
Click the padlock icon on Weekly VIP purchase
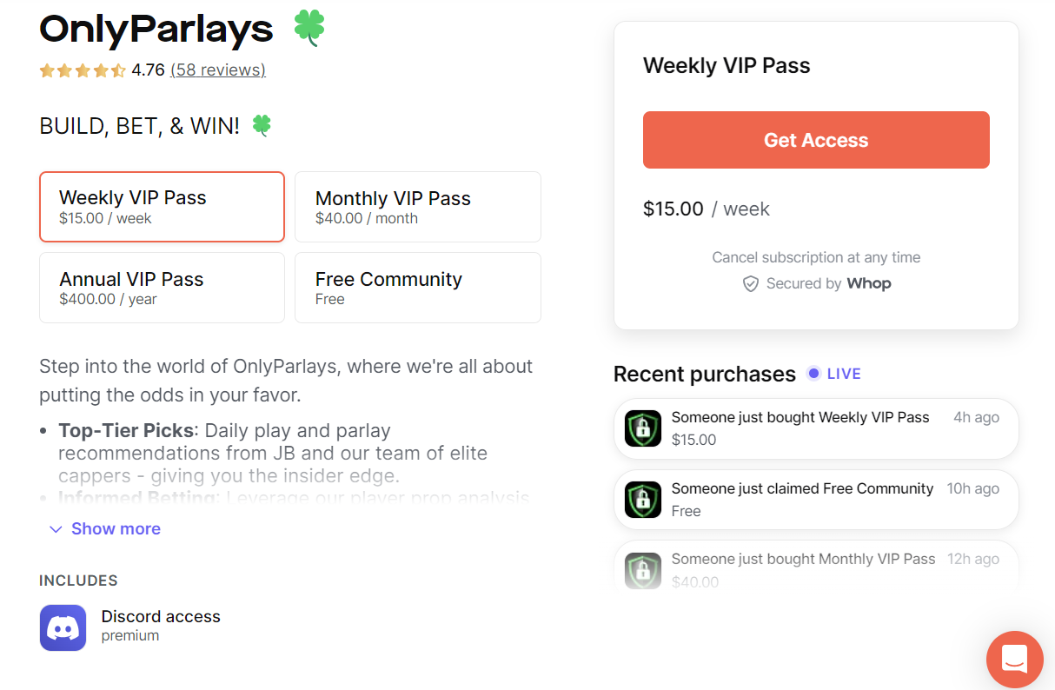[642, 428]
